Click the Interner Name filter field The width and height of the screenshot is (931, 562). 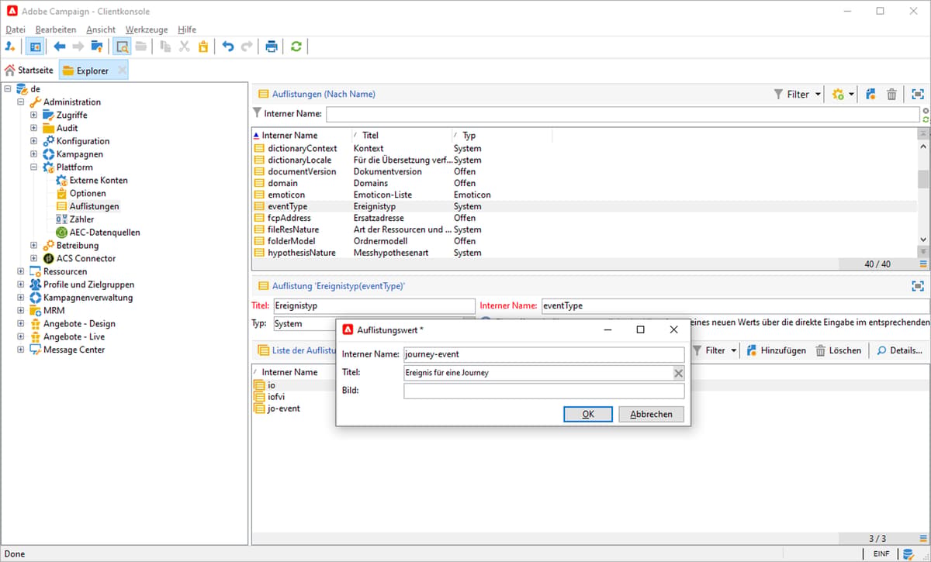(622, 114)
